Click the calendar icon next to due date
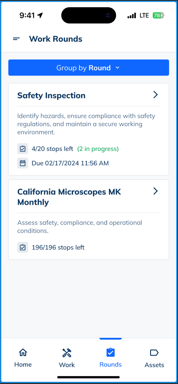This screenshot has height=384, width=178. (x=23, y=163)
